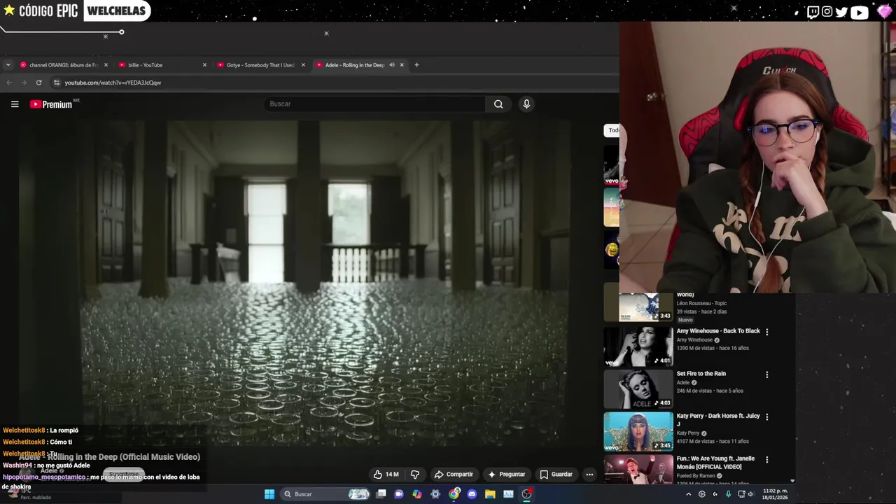
Task: Open more actions ellipsis under the video
Action: pyautogui.click(x=589, y=475)
